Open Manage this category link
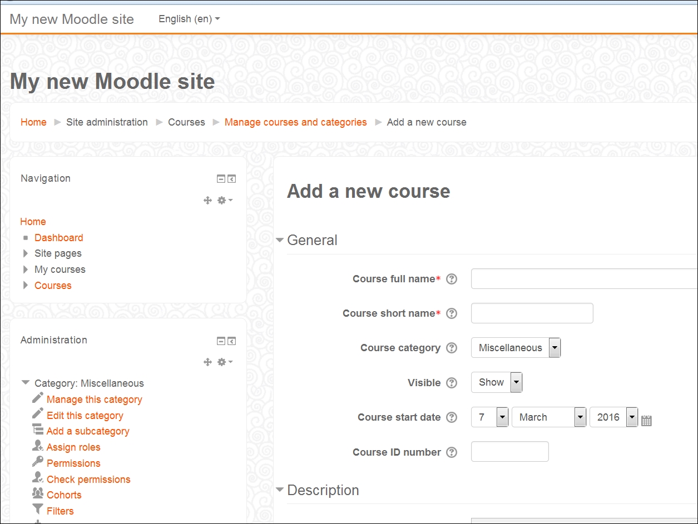The height and width of the screenshot is (524, 698). [x=95, y=400]
